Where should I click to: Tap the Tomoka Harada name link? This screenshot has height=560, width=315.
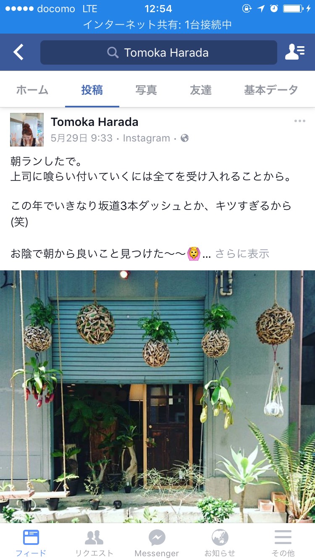(94, 122)
